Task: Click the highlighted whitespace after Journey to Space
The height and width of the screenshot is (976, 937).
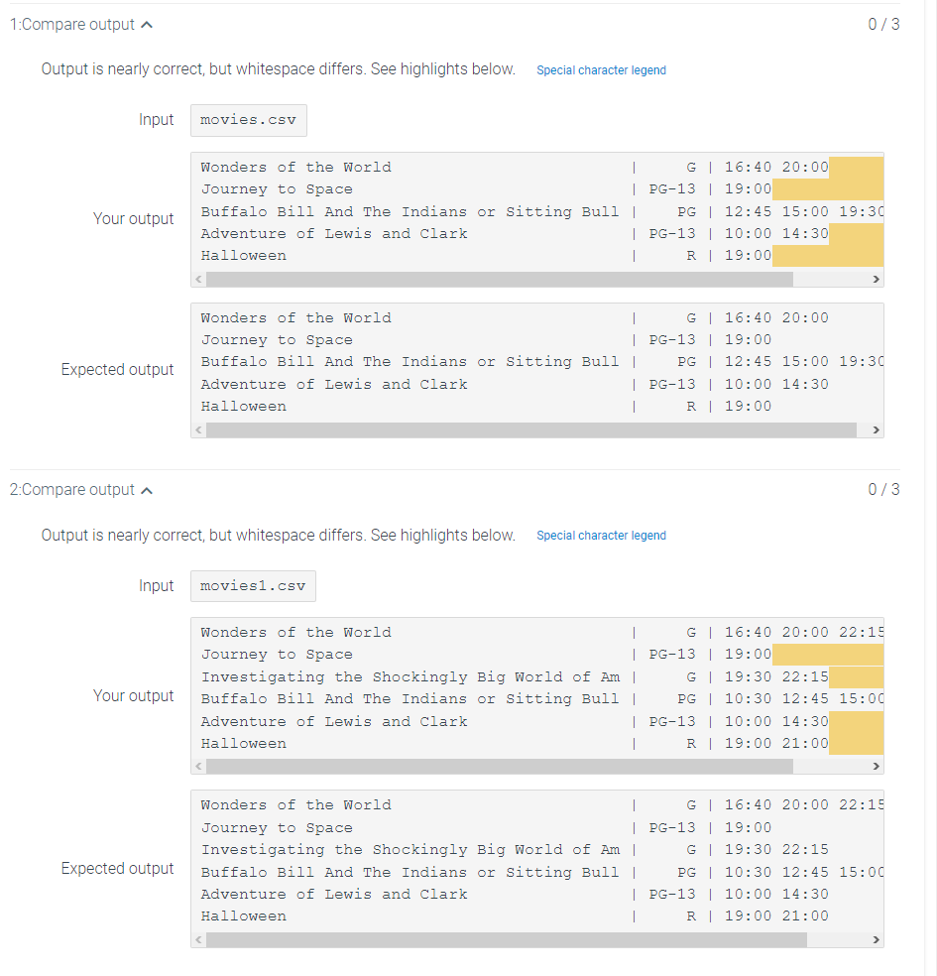Action: 828,188
